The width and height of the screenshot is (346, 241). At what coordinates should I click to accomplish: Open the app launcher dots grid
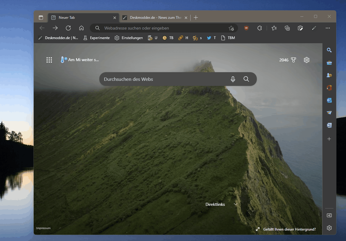point(49,60)
